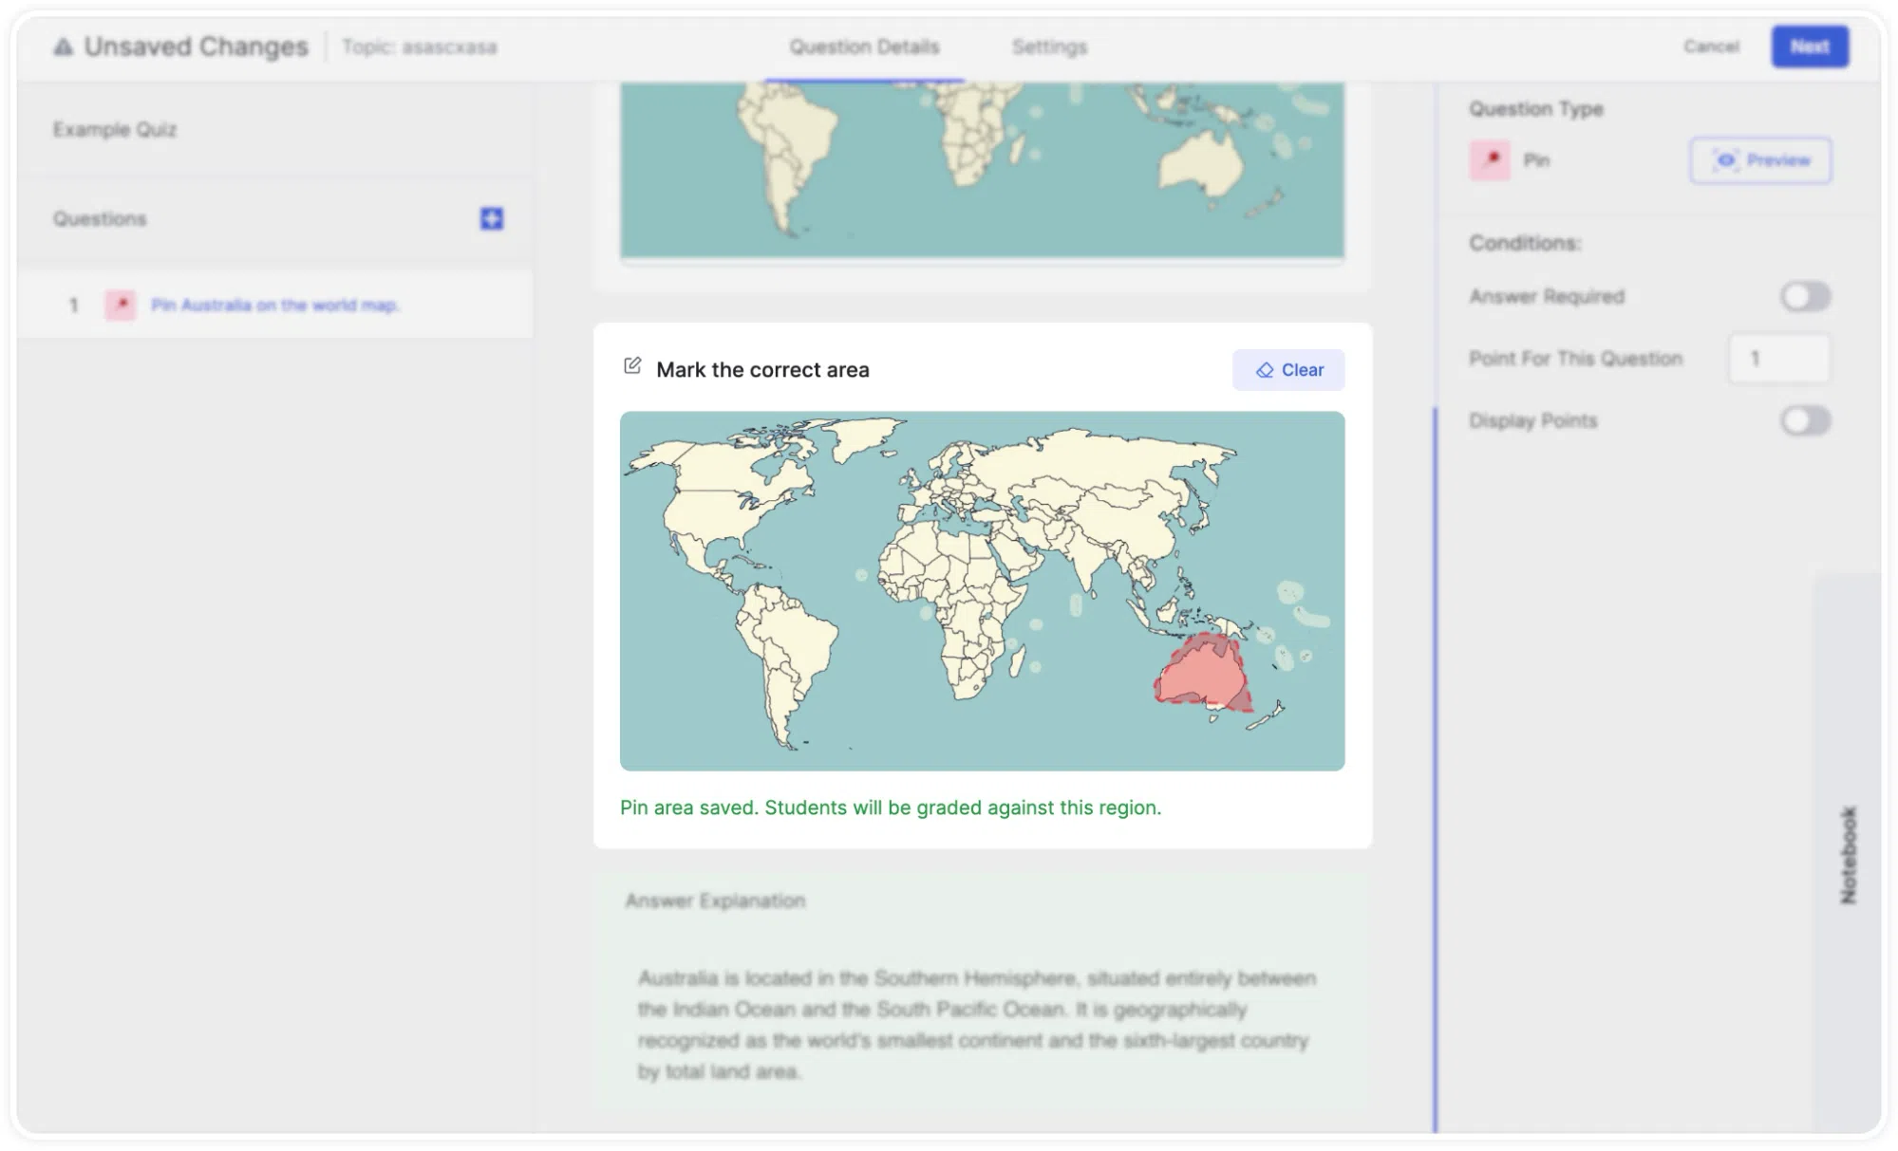Switch to the Settings tab
1898x1151 pixels.
(x=1049, y=46)
